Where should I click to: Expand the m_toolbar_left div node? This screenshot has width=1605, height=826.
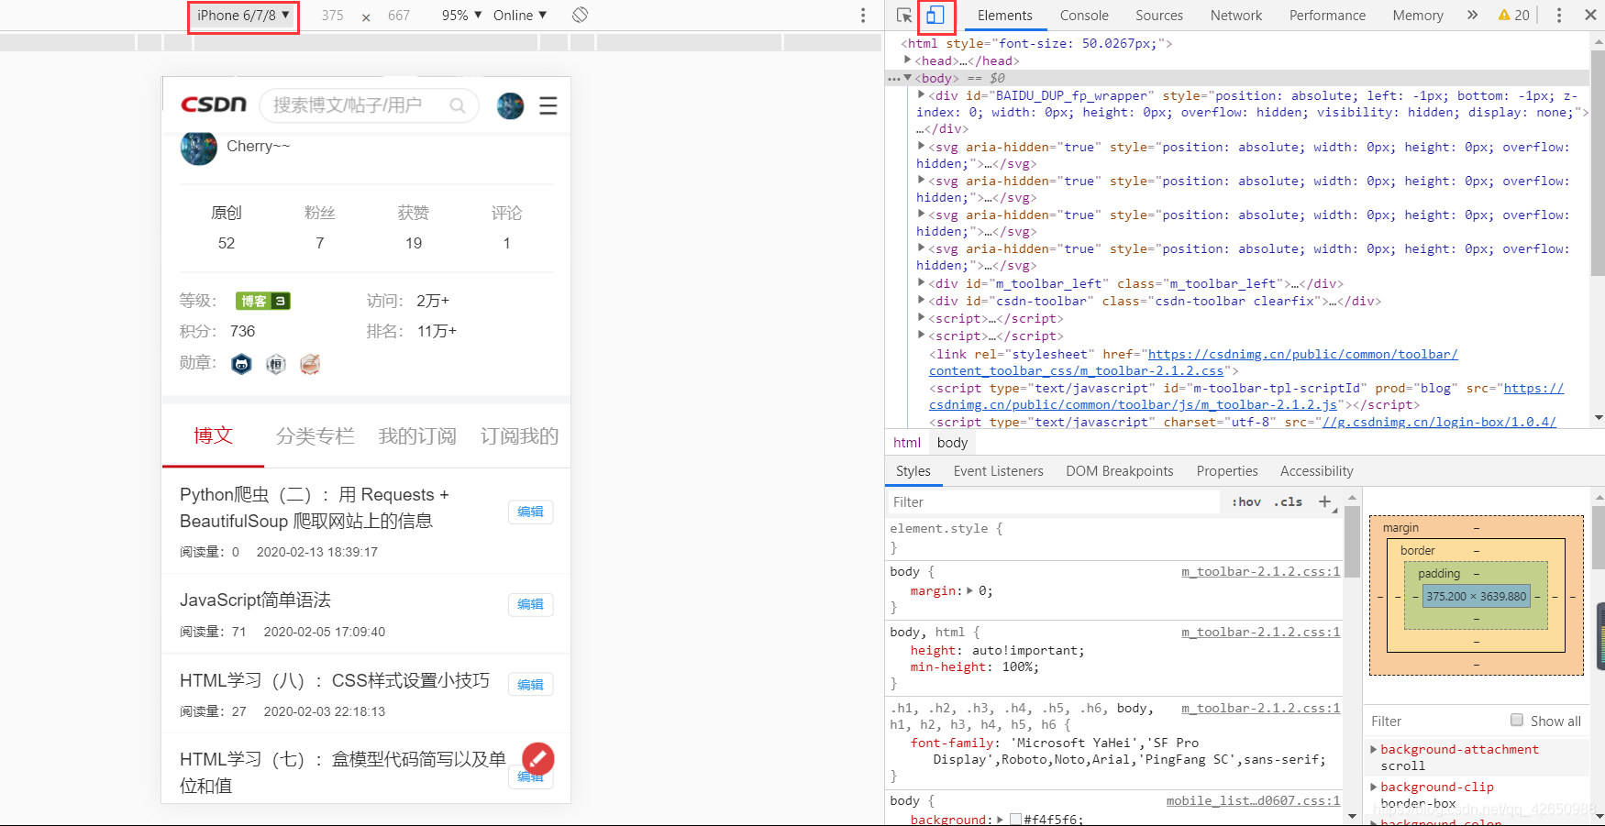[922, 283]
